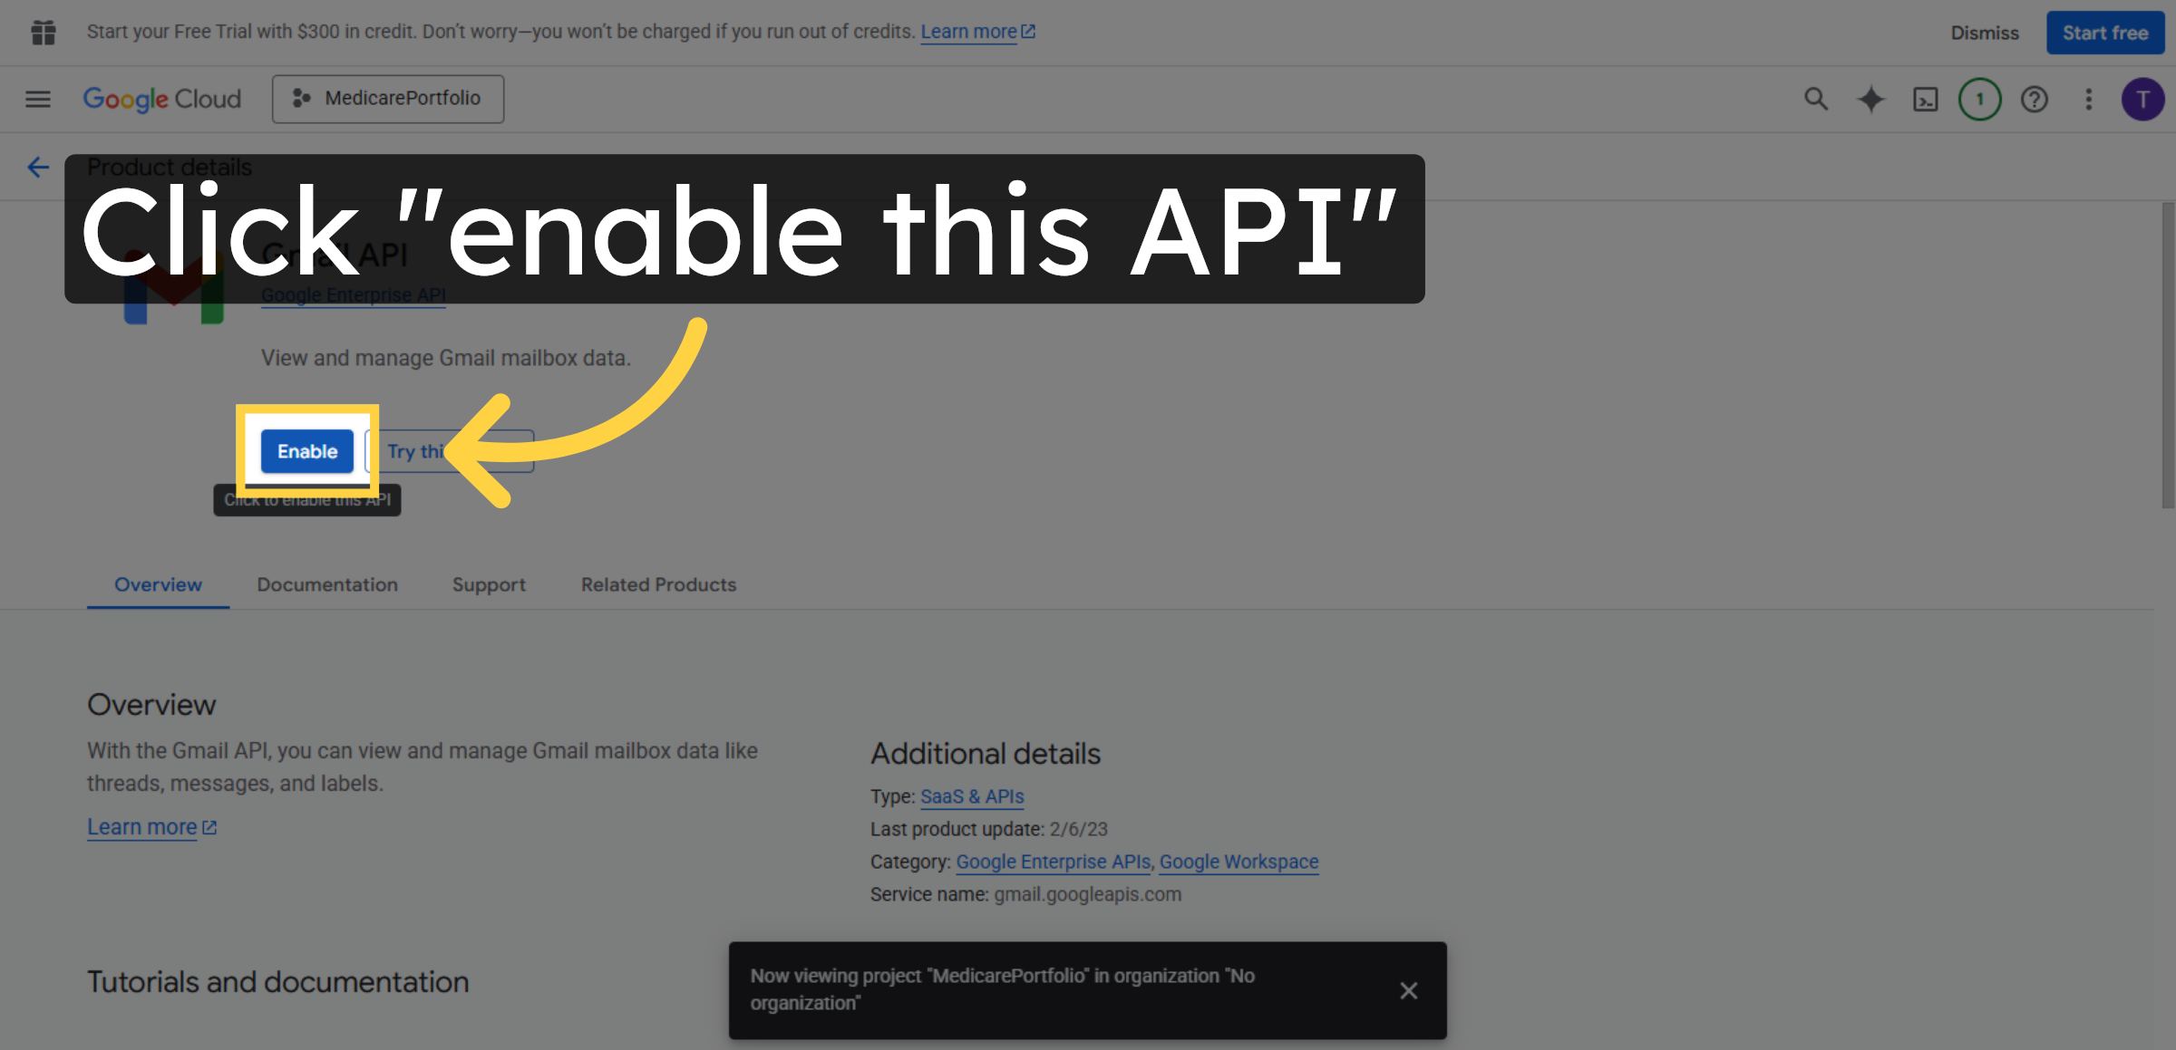The image size is (2176, 1050).
Task: Dismiss the free trial banner
Action: 1985,32
